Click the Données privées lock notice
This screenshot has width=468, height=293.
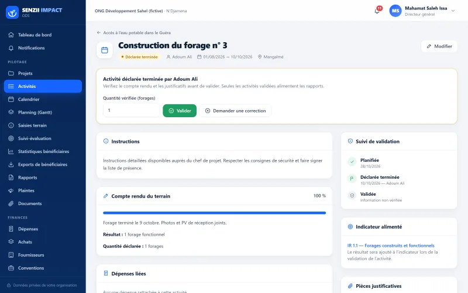pyautogui.click(x=42, y=285)
